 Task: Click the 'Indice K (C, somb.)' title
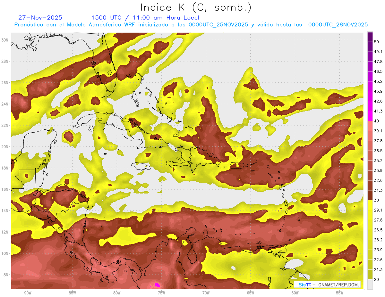pyautogui.click(x=196, y=8)
